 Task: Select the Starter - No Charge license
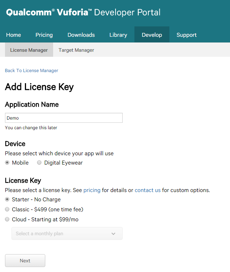click(7, 199)
